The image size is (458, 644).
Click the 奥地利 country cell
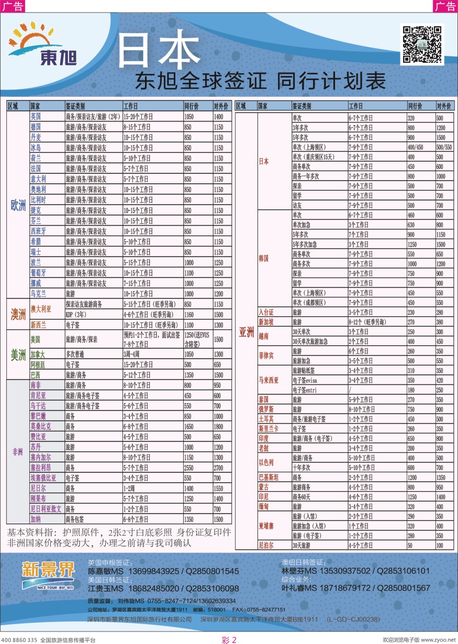point(47,190)
